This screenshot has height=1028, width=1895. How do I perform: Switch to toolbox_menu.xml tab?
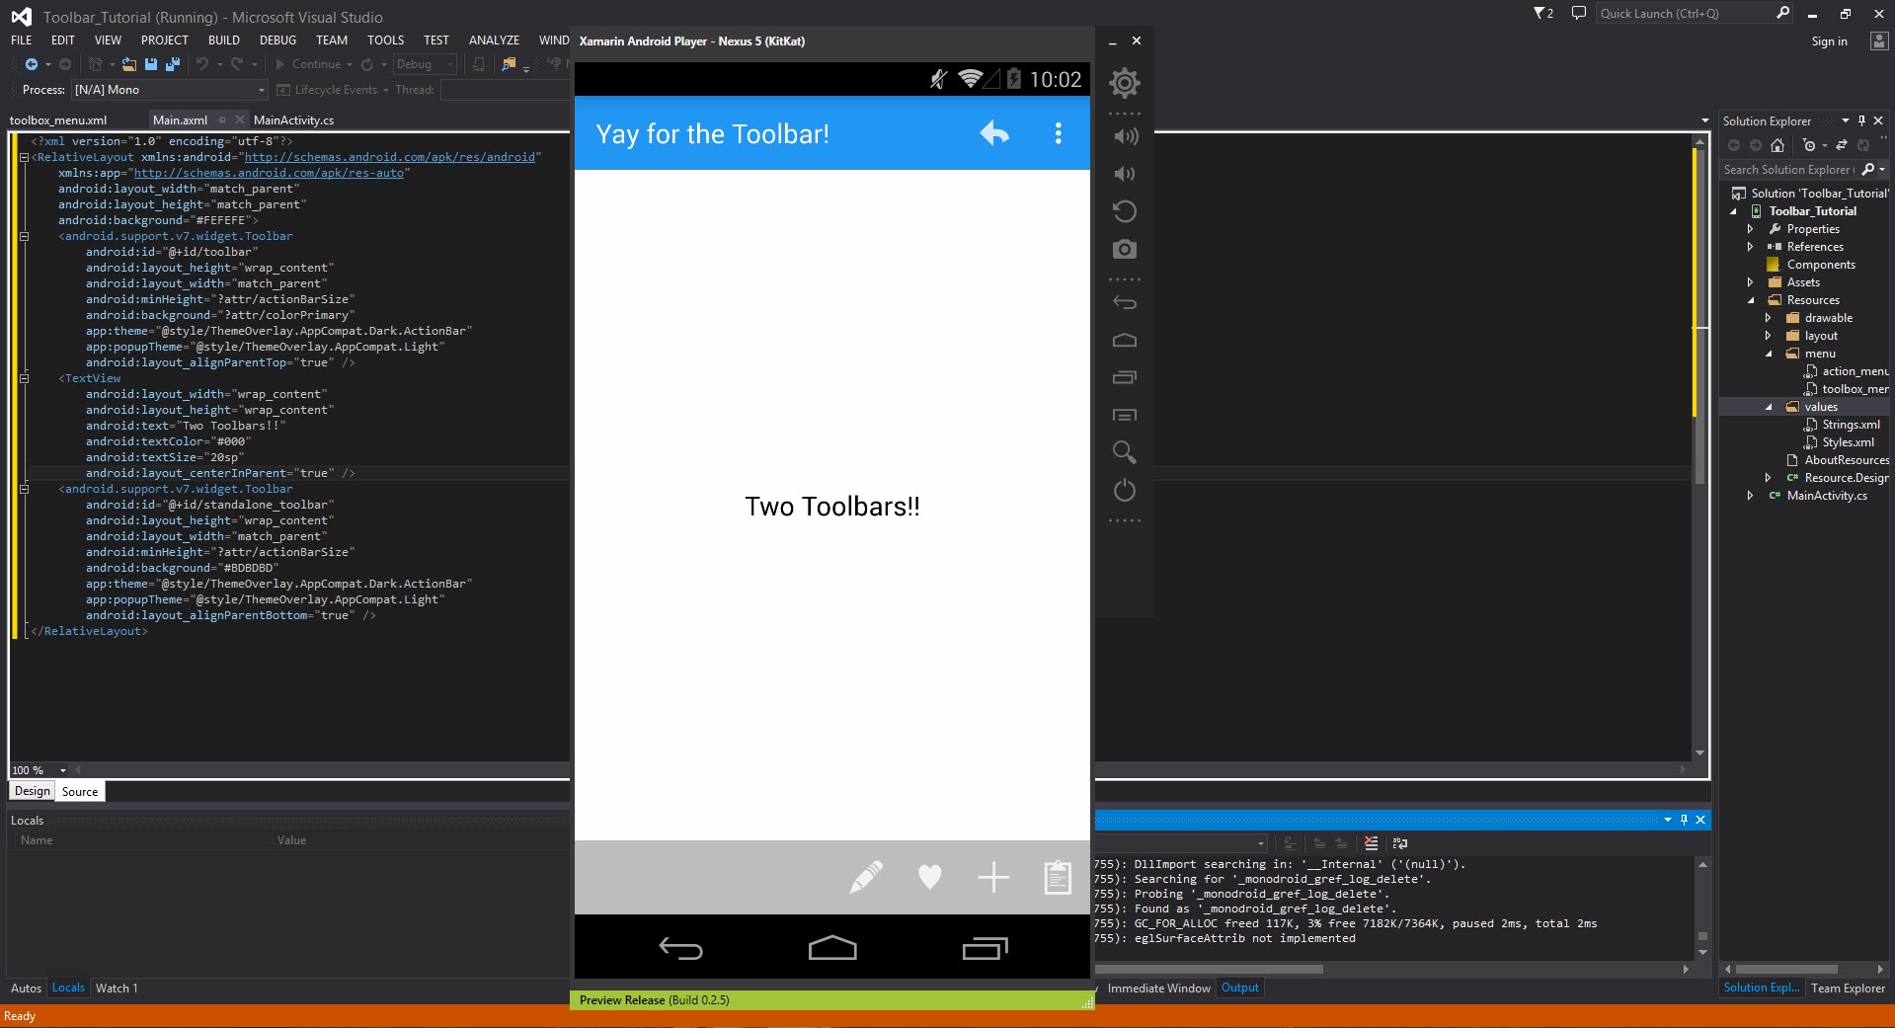point(58,120)
